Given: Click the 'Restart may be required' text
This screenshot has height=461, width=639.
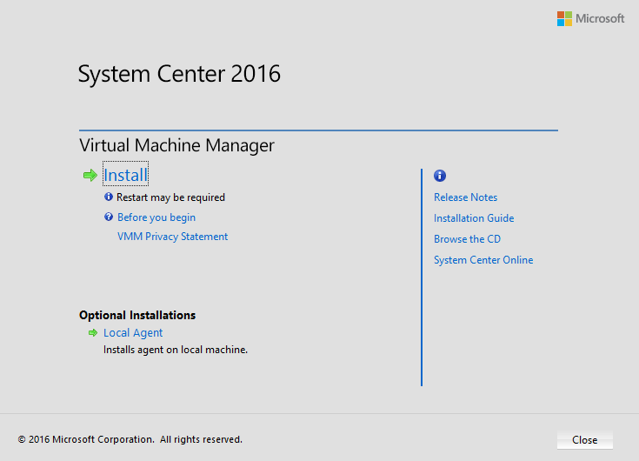Looking at the screenshot, I should 170,197.
